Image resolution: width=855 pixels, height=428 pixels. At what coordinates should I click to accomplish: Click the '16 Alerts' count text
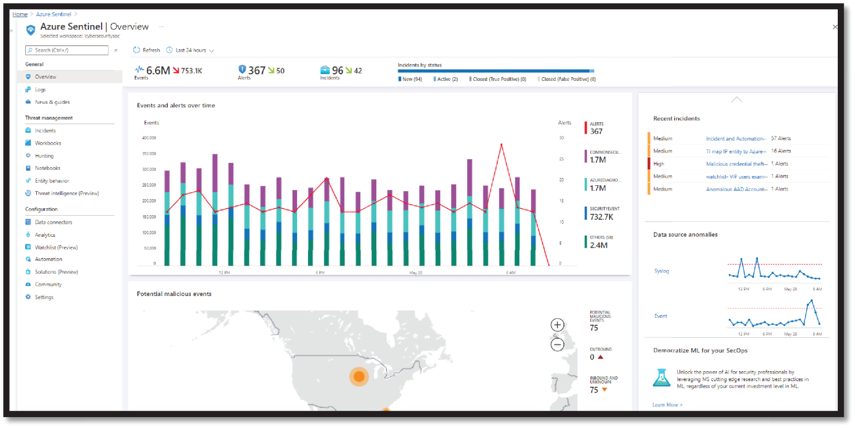[781, 151]
